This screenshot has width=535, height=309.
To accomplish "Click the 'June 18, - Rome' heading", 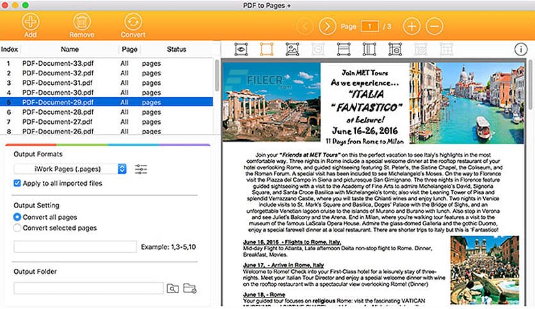I will pos(264,295).
